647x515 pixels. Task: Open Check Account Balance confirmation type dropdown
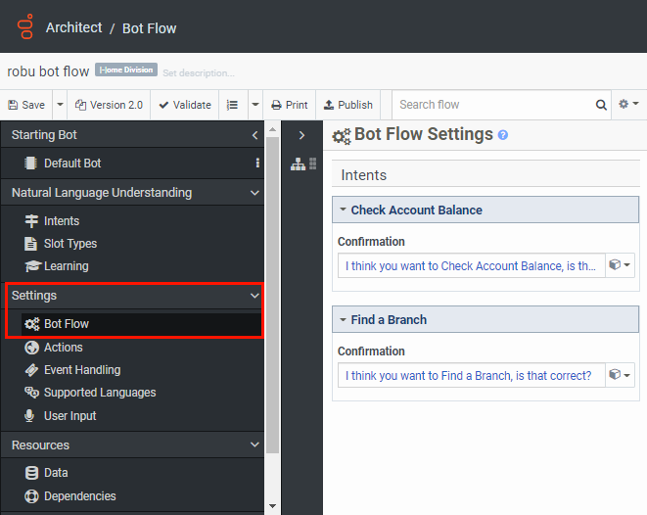click(x=620, y=265)
